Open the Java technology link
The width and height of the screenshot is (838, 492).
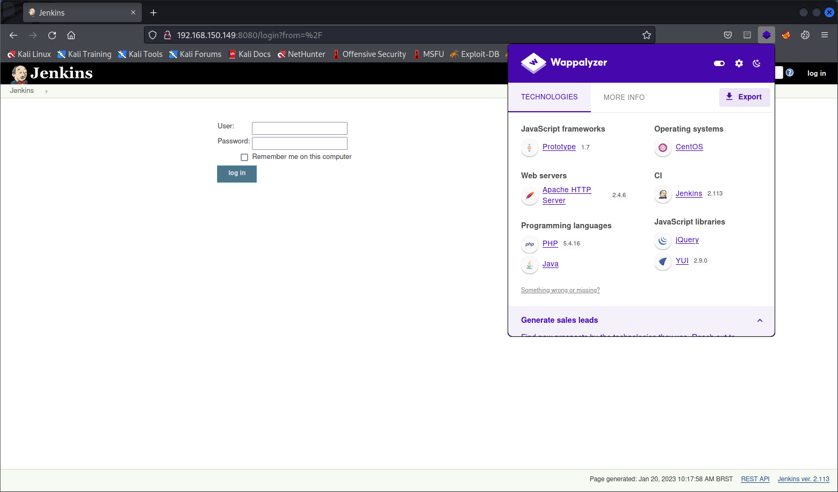(551, 264)
